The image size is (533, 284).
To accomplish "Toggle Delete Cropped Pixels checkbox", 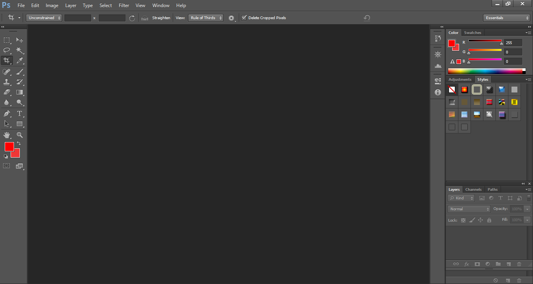I will pos(244,18).
